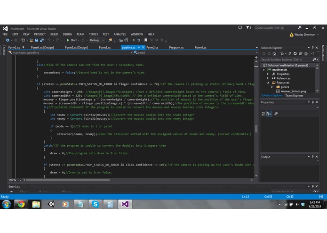Click the code editor vertical scrollbar thumb
This screenshot has height=233, width=327.
[256, 129]
